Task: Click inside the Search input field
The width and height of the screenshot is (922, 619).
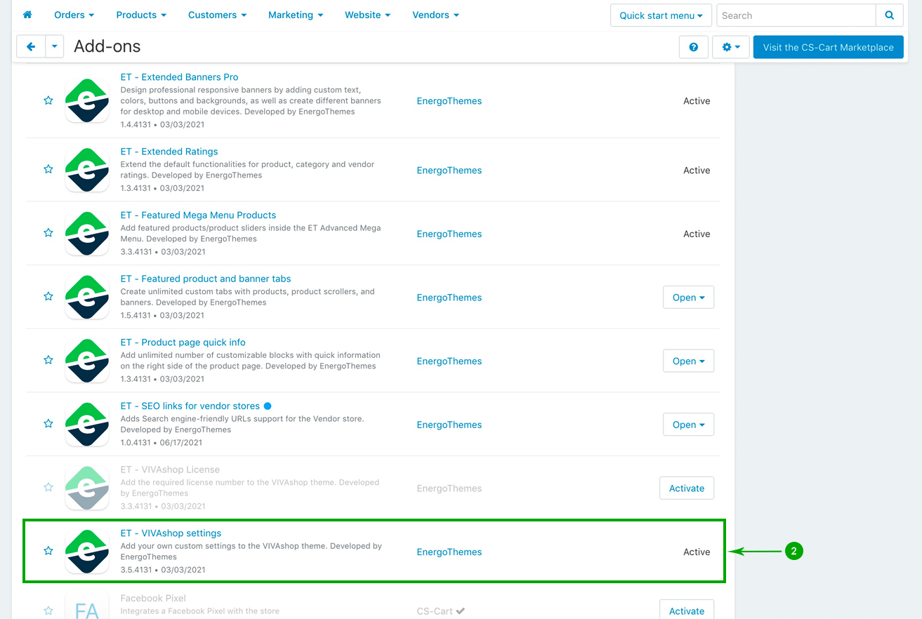Action: (x=796, y=15)
